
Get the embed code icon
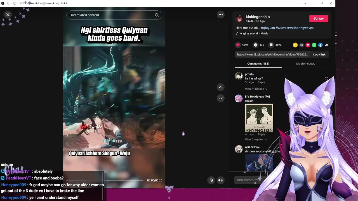point(302,45)
